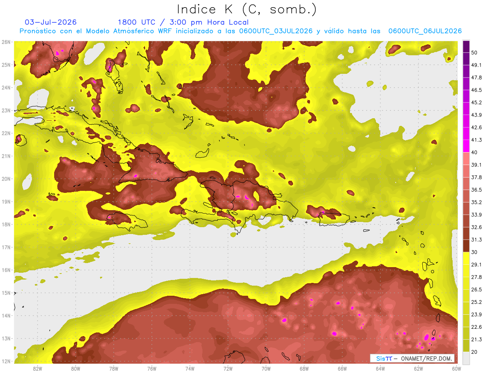Screen dimensions: 485x374
Task: Click the '76W' longitude label
Action: pyautogui.click(x=152, y=368)
